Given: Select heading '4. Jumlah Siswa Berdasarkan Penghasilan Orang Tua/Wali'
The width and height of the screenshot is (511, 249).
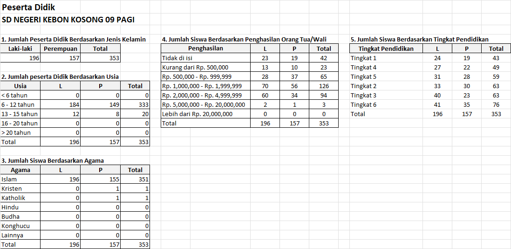Looking at the screenshot, I should pos(245,40).
